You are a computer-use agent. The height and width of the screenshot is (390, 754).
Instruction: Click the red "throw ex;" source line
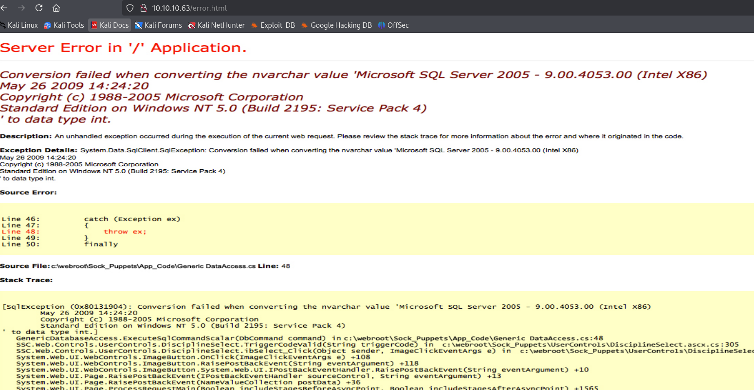[x=125, y=232]
